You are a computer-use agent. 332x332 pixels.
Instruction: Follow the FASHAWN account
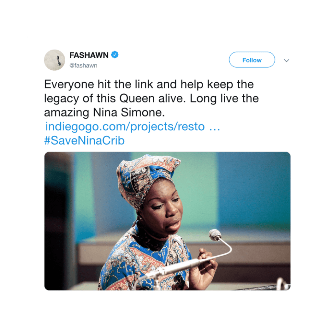coord(252,60)
